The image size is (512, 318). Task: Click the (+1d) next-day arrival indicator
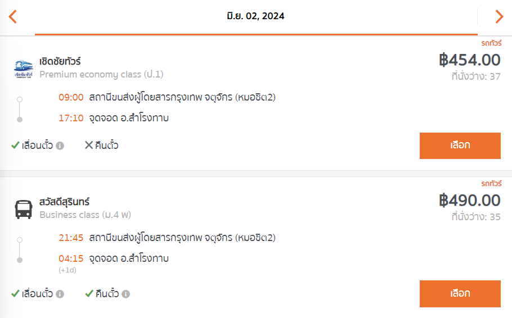click(x=67, y=270)
